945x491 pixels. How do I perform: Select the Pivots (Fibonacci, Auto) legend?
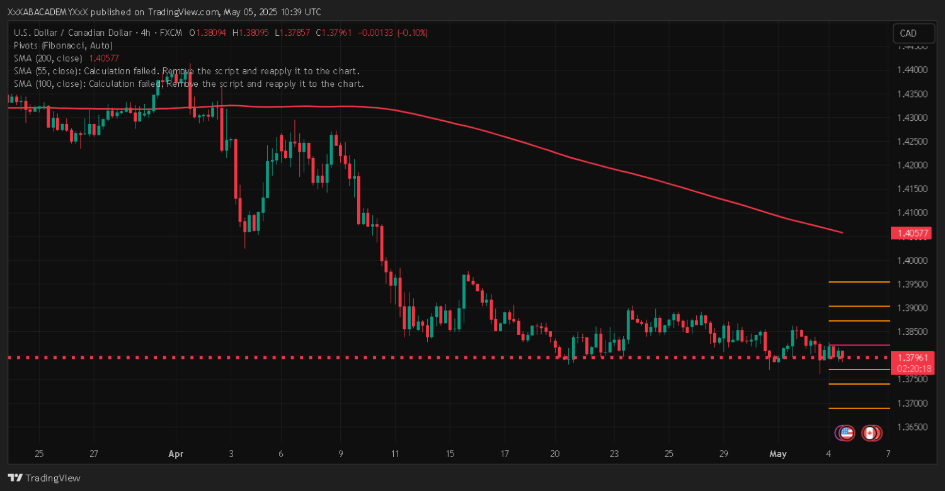coord(63,45)
